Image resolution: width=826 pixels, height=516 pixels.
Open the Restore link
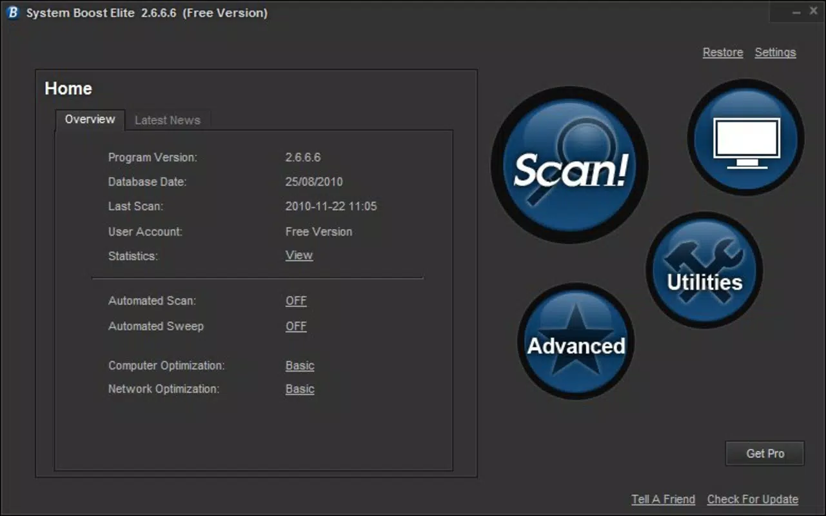coord(723,52)
